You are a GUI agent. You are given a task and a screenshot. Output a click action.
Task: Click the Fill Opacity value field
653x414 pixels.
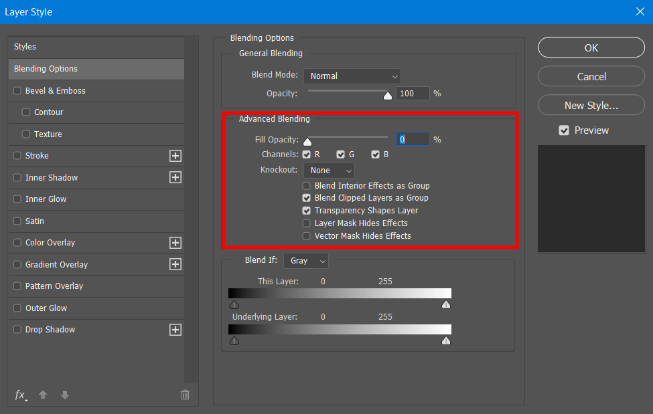(x=413, y=139)
